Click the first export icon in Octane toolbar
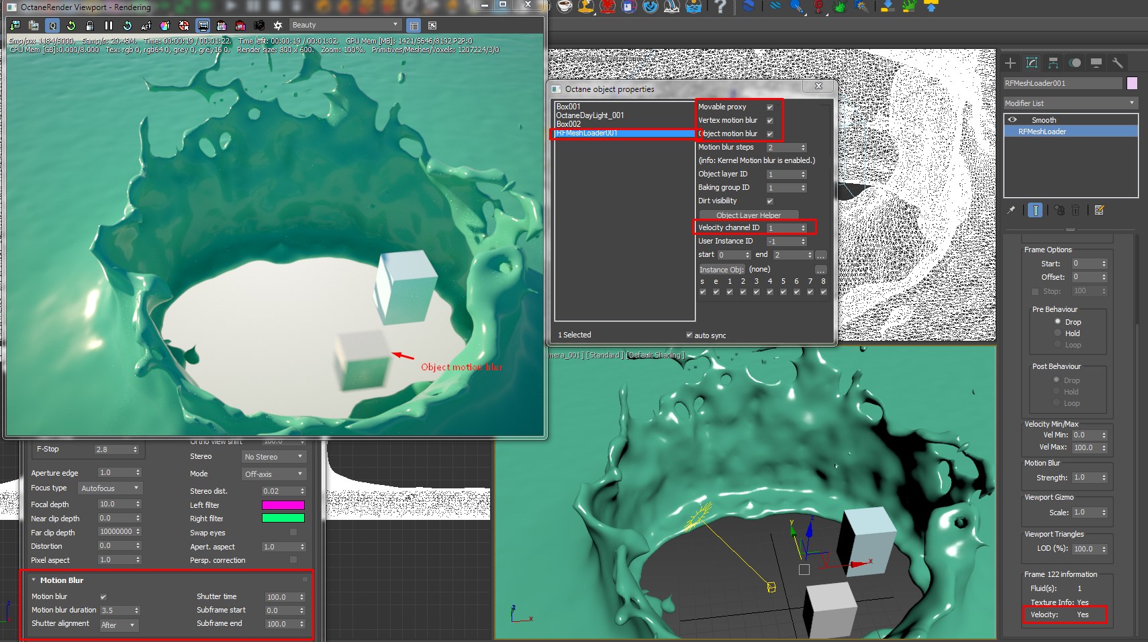1148x642 pixels. (x=15, y=25)
